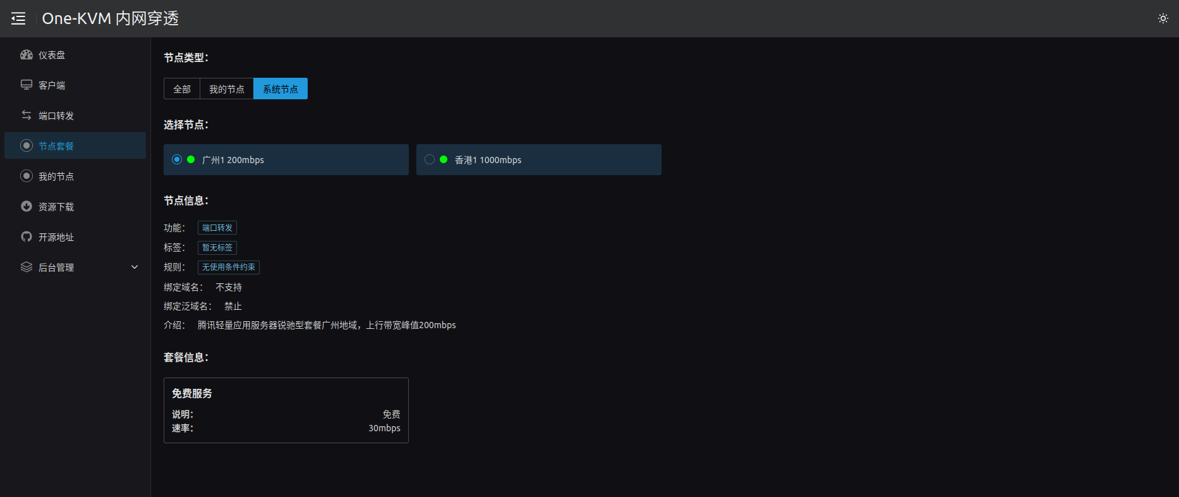Click the 暂无标签 tag badge

click(x=217, y=248)
